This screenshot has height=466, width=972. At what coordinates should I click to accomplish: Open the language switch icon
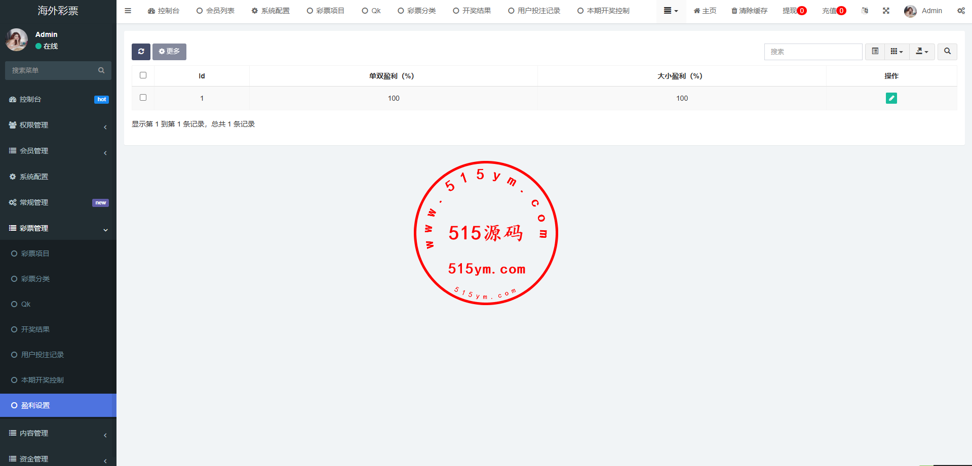pyautogui.click(x=865, y=11)
